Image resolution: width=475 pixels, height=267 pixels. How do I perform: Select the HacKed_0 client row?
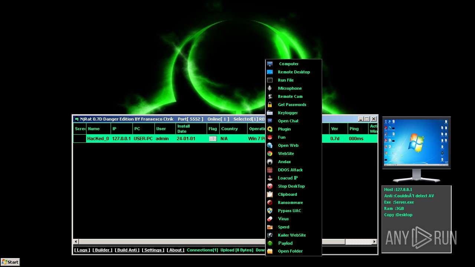click(225, 139)
